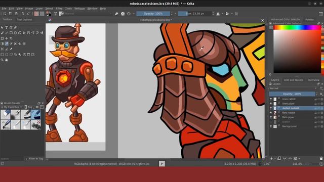Select the Crop tool
The image size is (324, 182).
pos(11,38)
